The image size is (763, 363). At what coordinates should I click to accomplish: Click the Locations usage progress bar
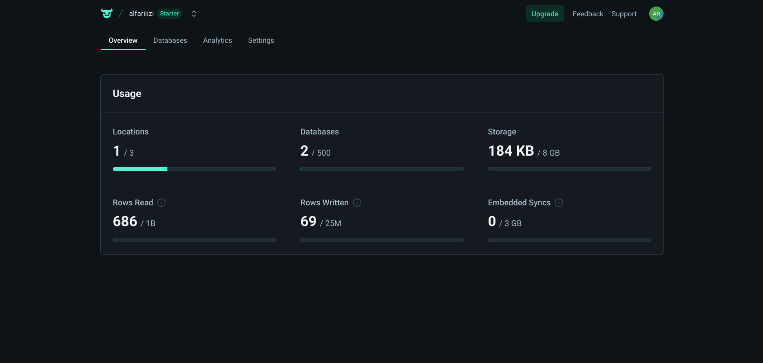click(195, 169)
